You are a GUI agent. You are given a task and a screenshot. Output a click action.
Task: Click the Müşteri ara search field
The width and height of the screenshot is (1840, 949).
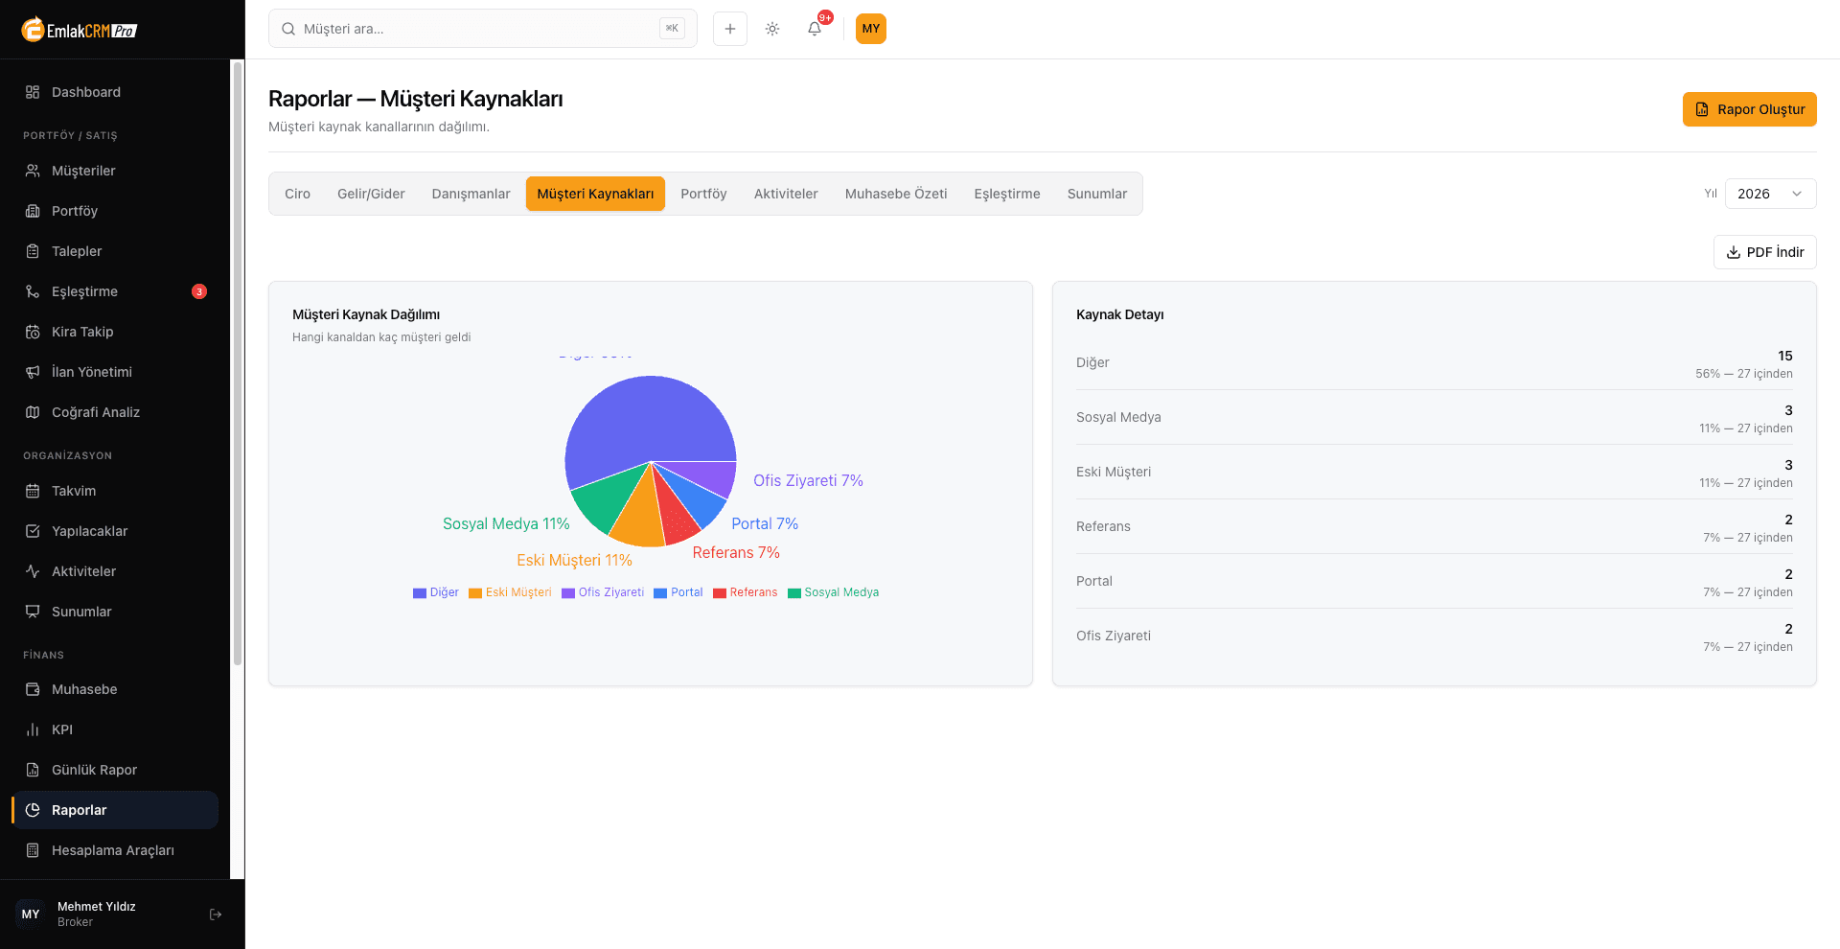click(x=483, y=29)
